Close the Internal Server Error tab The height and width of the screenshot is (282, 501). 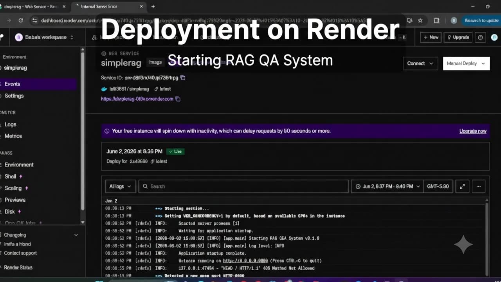pyautogui.click(x=141, y=6)
